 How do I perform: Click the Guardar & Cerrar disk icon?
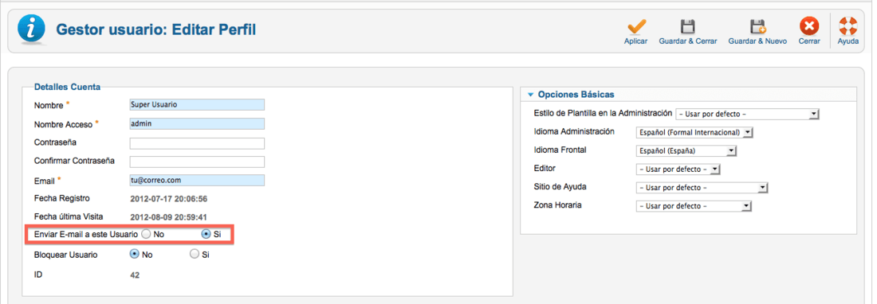point(687,27)
